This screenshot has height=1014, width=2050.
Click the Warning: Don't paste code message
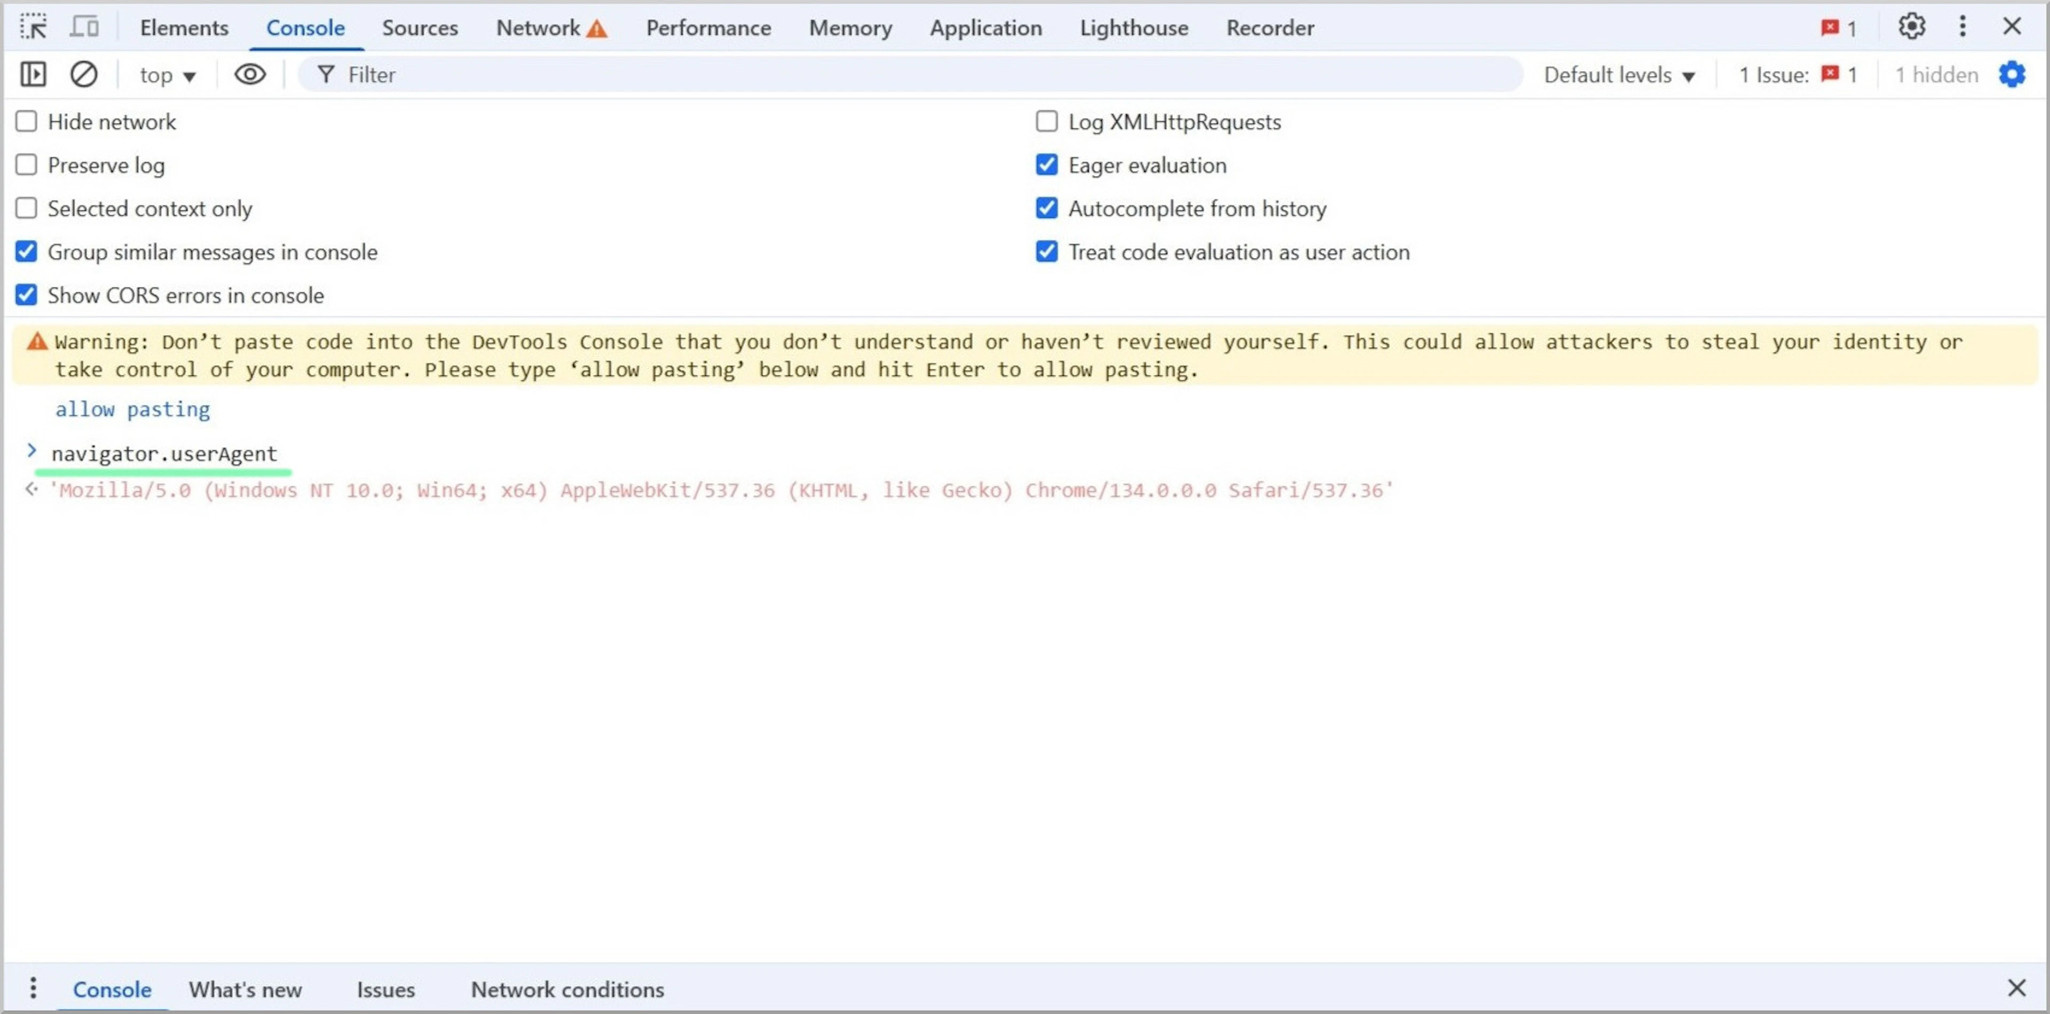(x=1025, y=355)
